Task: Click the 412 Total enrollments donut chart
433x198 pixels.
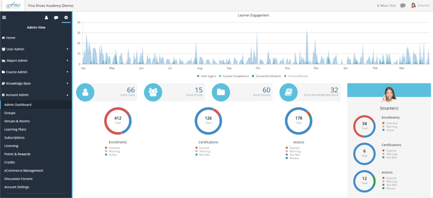Action: point(118,121)
